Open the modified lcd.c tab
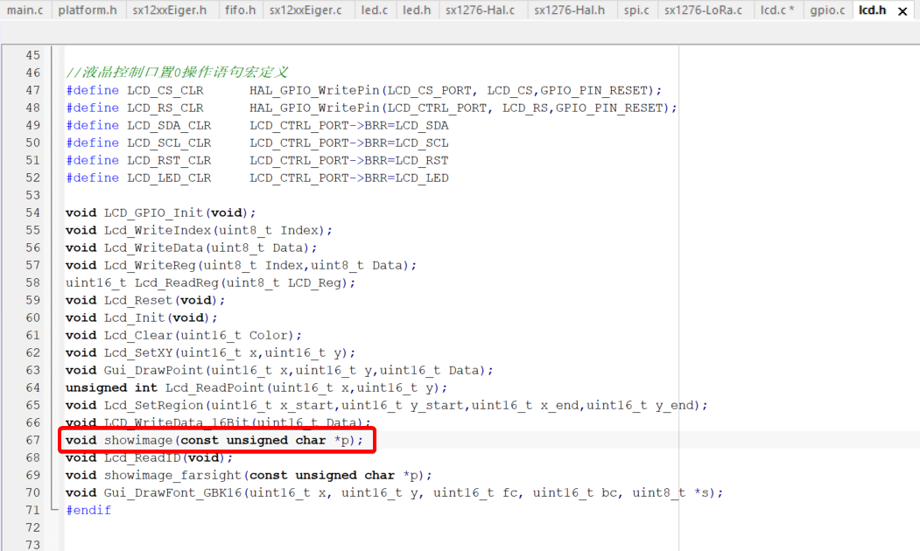The width and height of the screenshot is (920, 551). coord(776,10)
